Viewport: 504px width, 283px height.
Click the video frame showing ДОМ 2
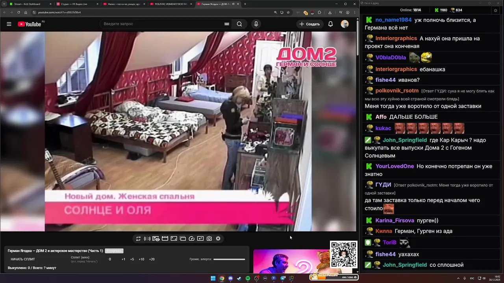pyautogui.click(x=178, y=131)
